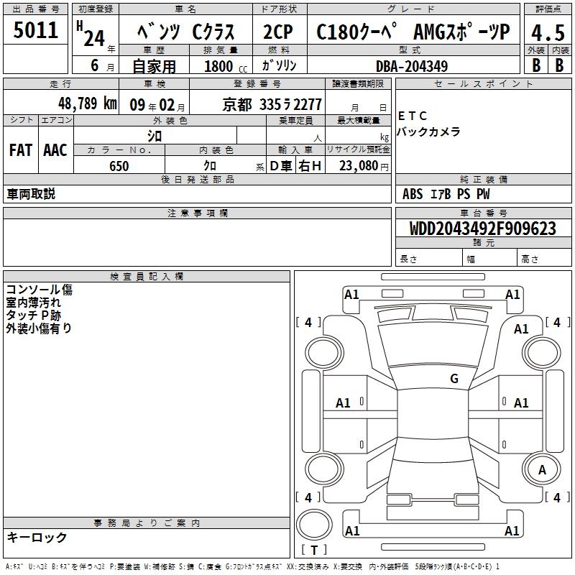The height and width of the screenshot is (575, 575).
Task: Select the transmission value FAT
Action: pos(21,150)
